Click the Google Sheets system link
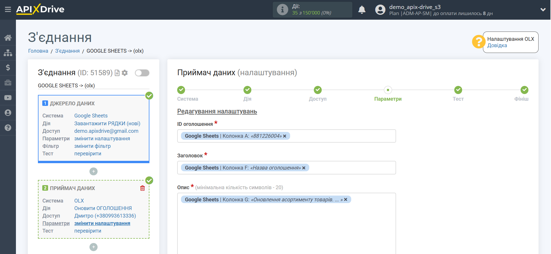Image resolution: width=551 pixels, height=254 pixels. 91,116
